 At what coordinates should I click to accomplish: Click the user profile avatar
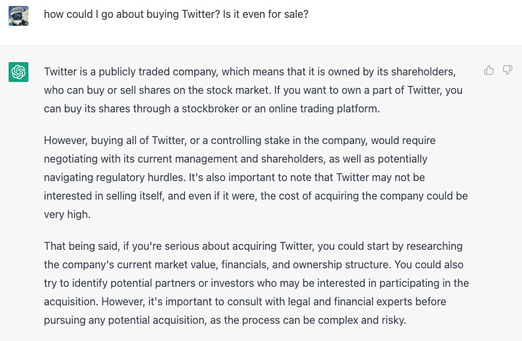[19, 16]
